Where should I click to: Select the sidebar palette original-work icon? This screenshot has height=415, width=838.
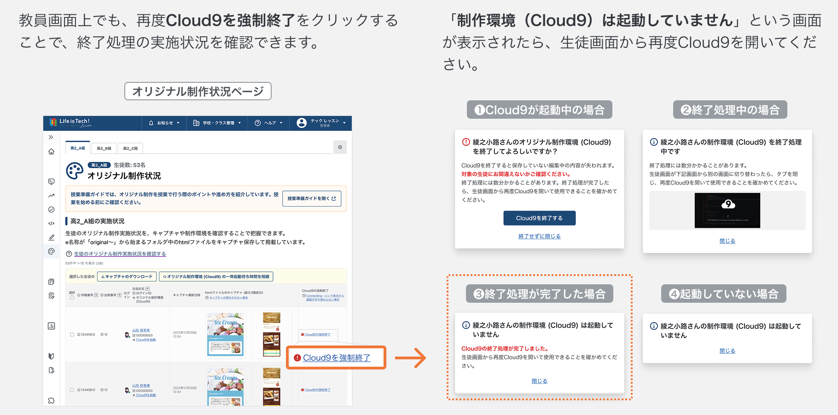click(x=51, y=251)
